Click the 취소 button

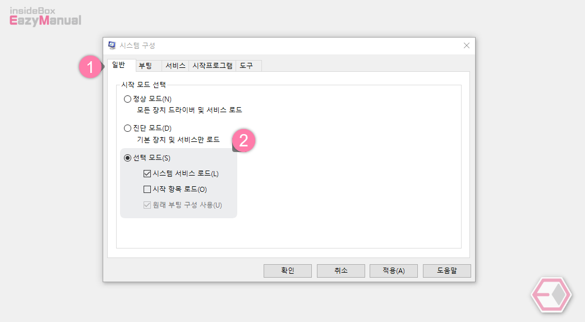[341, 271]
